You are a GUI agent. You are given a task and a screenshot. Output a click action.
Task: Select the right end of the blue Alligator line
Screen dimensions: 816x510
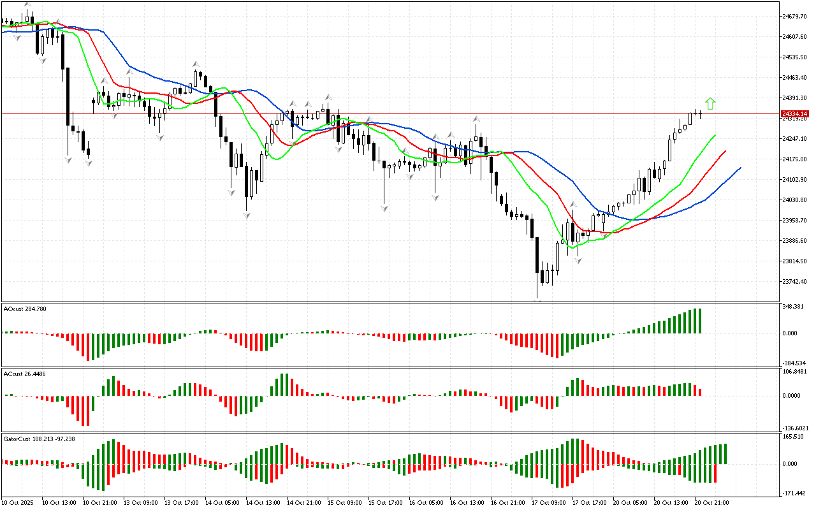(740, 168)
